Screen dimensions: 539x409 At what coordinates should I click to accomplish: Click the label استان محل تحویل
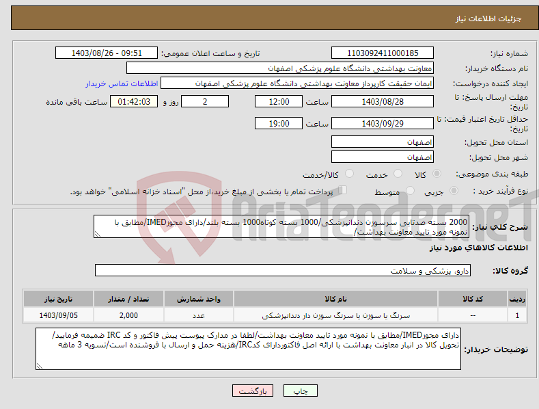pyautogui.click(x=497, y=142)
